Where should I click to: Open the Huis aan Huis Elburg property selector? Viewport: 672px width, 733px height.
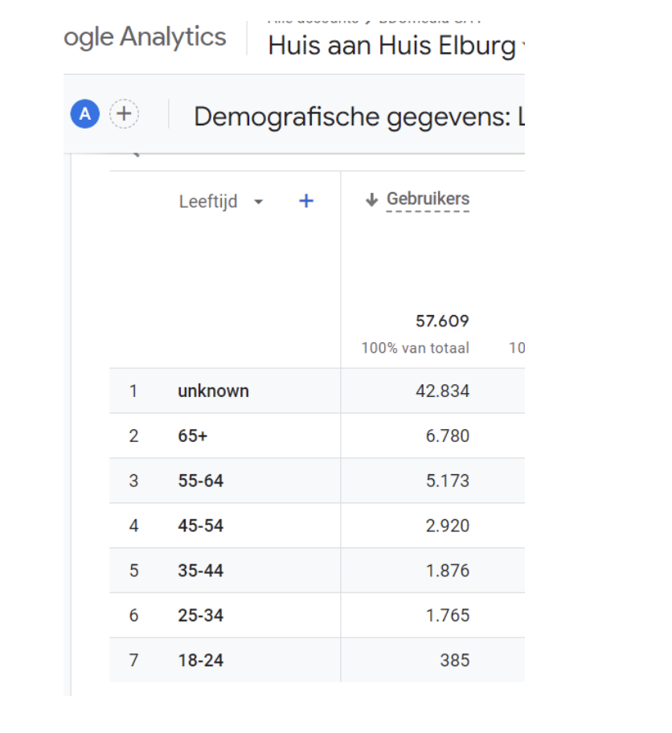pyautogui.click(x=396, y=46)
